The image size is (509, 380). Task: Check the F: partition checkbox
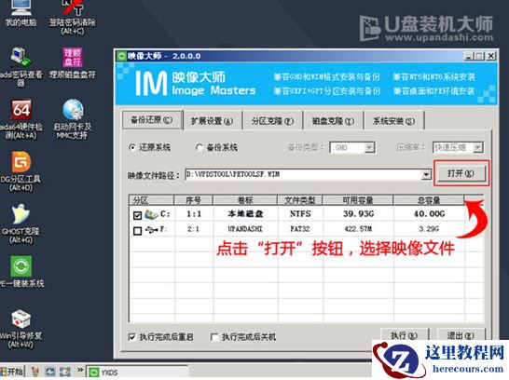(137, 231)
